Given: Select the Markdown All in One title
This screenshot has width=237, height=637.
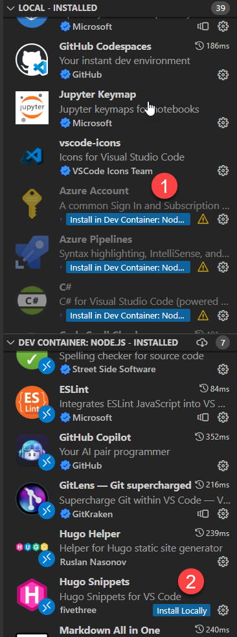Looking at the screenshot, I should [x=110, y=630].
